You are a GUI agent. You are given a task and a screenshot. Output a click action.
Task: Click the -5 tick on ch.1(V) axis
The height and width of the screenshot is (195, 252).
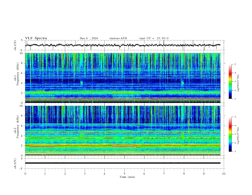pyautogui.click(x=22, y=50)
